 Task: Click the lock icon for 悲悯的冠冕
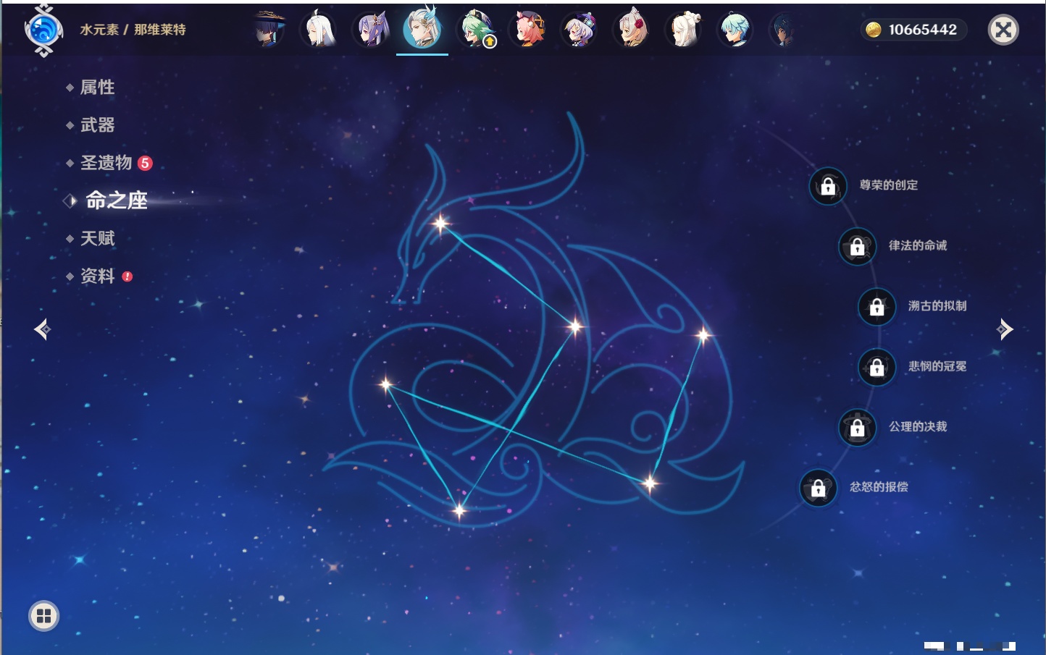pyautogui.click(x=876, y=367)
